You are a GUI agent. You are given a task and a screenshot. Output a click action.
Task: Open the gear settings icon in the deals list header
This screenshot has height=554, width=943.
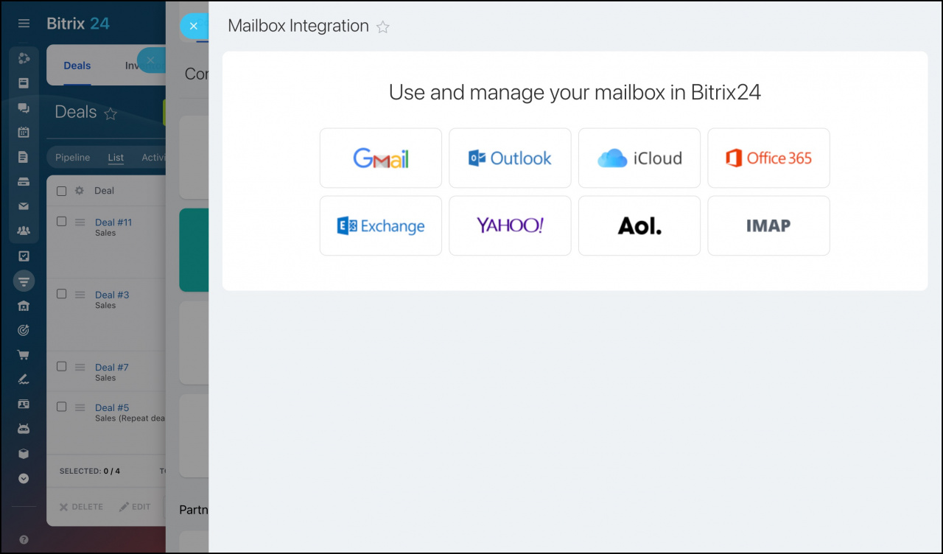click(x=80, y=191)
